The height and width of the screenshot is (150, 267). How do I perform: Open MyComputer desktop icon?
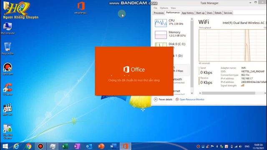(x=8, y=28)
